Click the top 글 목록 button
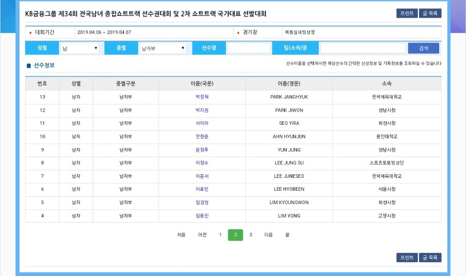Viewport: 466px width, 276px height. (x=430, y=13)
